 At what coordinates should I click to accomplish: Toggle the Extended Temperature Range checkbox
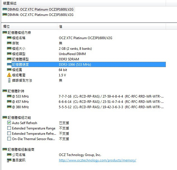pyautogui.click(x=9, y=128)
